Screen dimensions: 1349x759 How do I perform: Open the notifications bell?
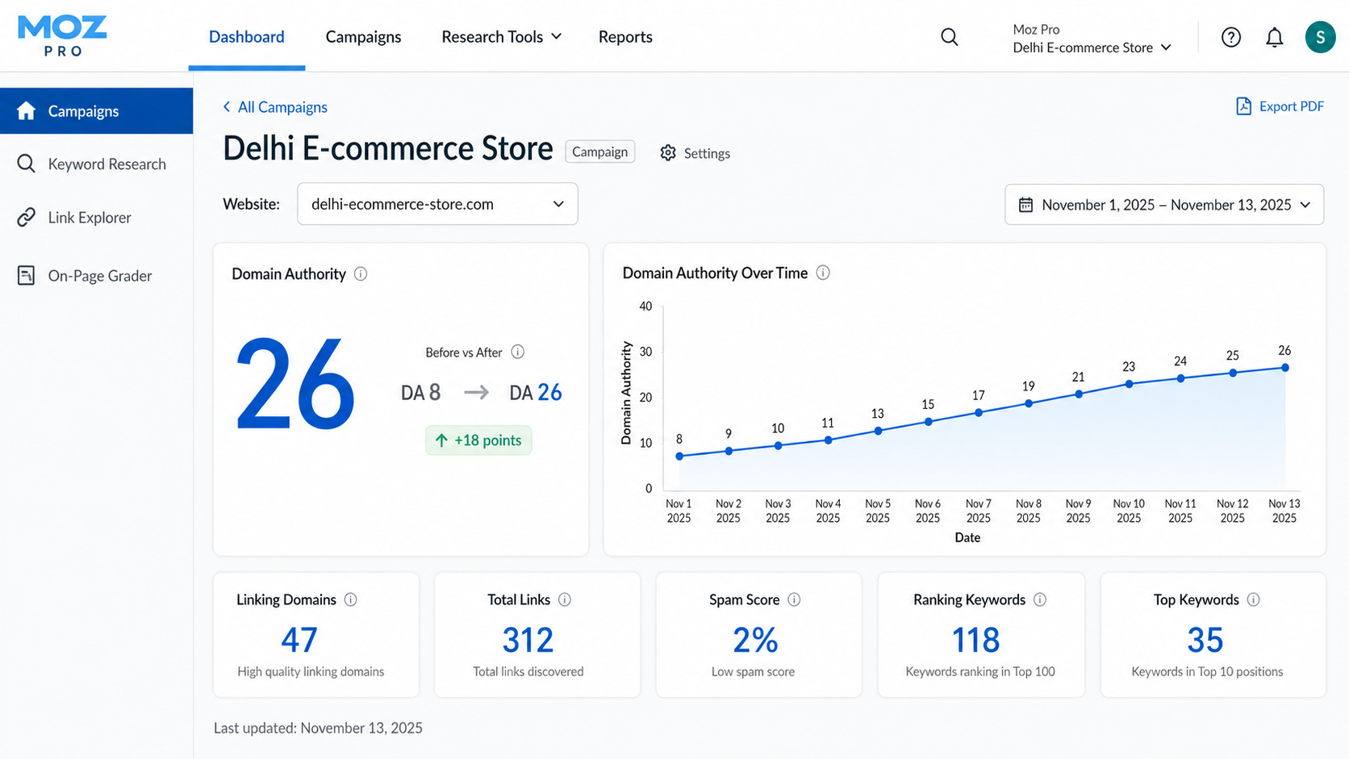[1275, 37]
